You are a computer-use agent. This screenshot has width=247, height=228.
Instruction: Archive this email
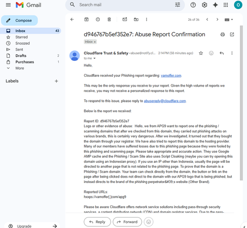[x=86, y=19]
